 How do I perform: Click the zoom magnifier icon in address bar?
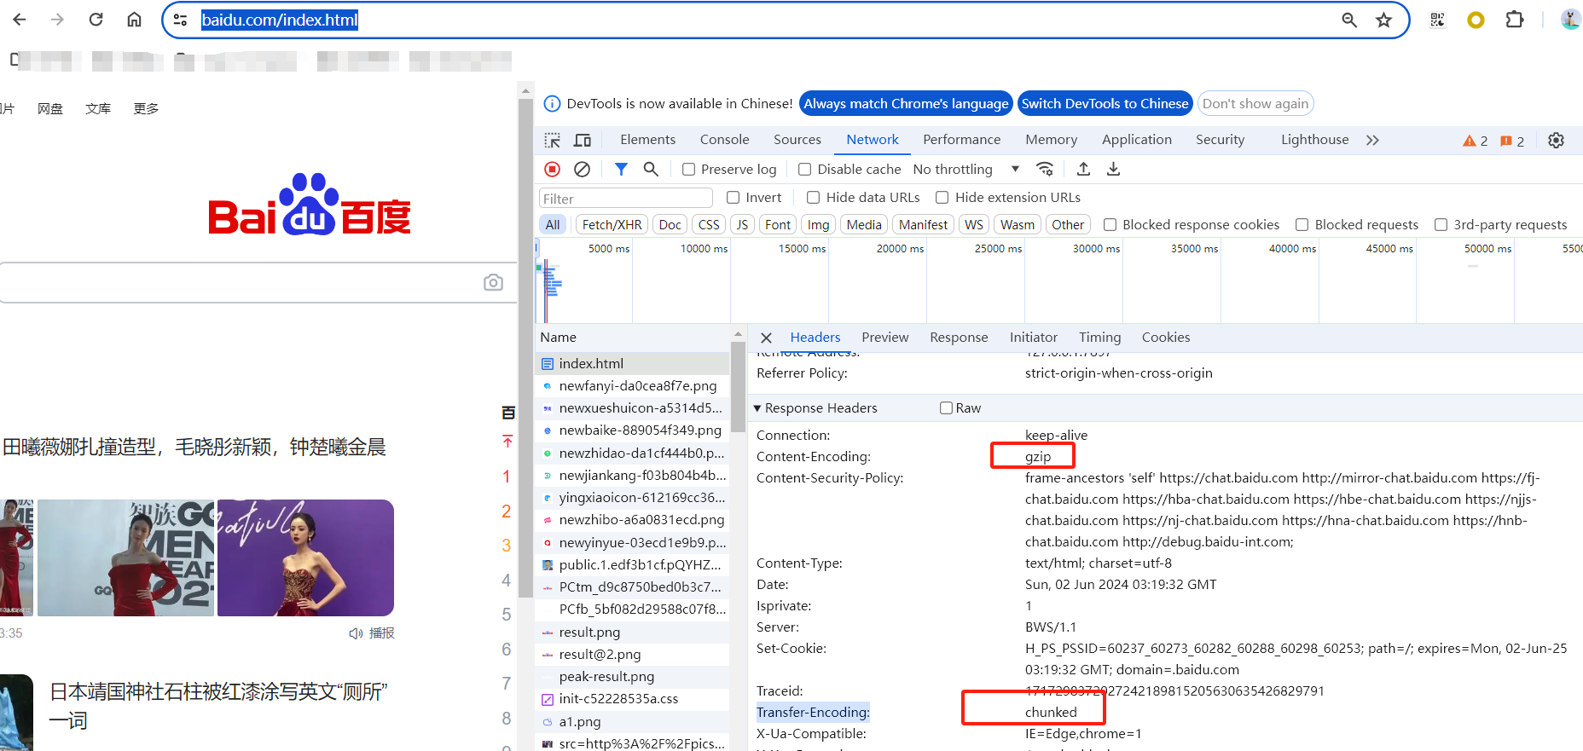point(1348,20)
